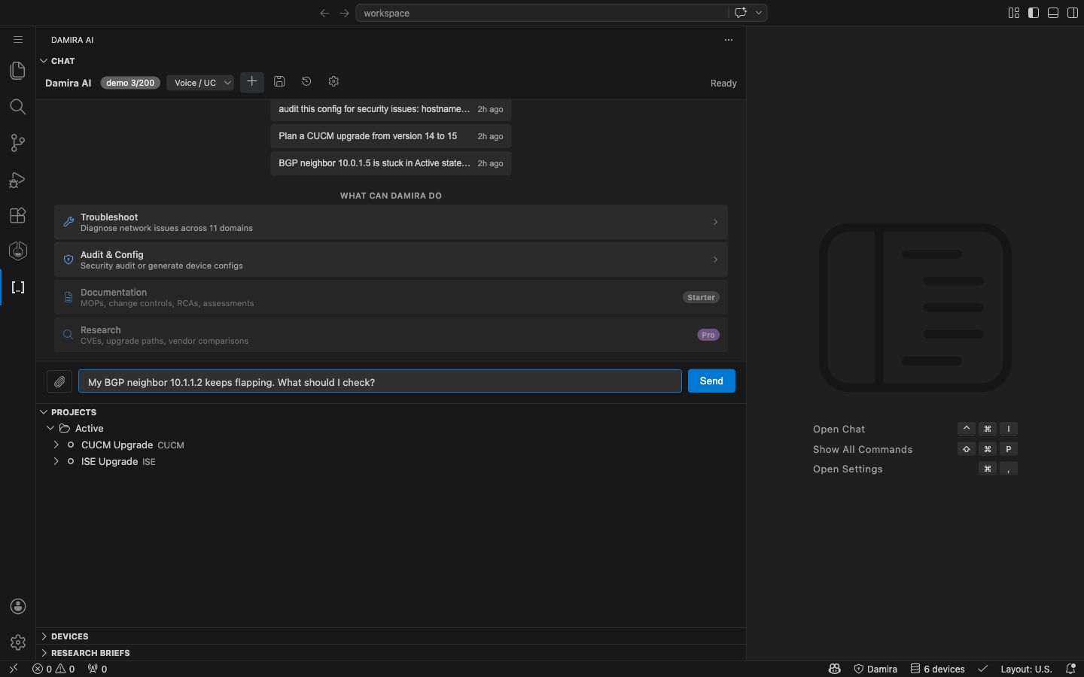The height and width of the screenshot is (677, 1084).
Task: Open Damira AI panel more actions
Action: 729,40
